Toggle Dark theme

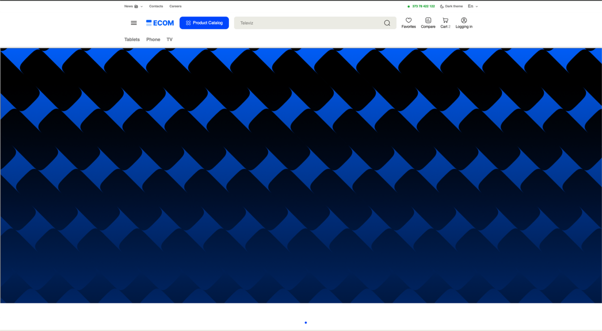(451, 7)
